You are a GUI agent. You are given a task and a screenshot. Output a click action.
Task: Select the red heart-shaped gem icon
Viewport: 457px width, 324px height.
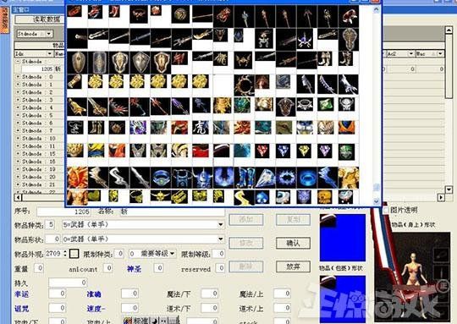coord(262,151)
